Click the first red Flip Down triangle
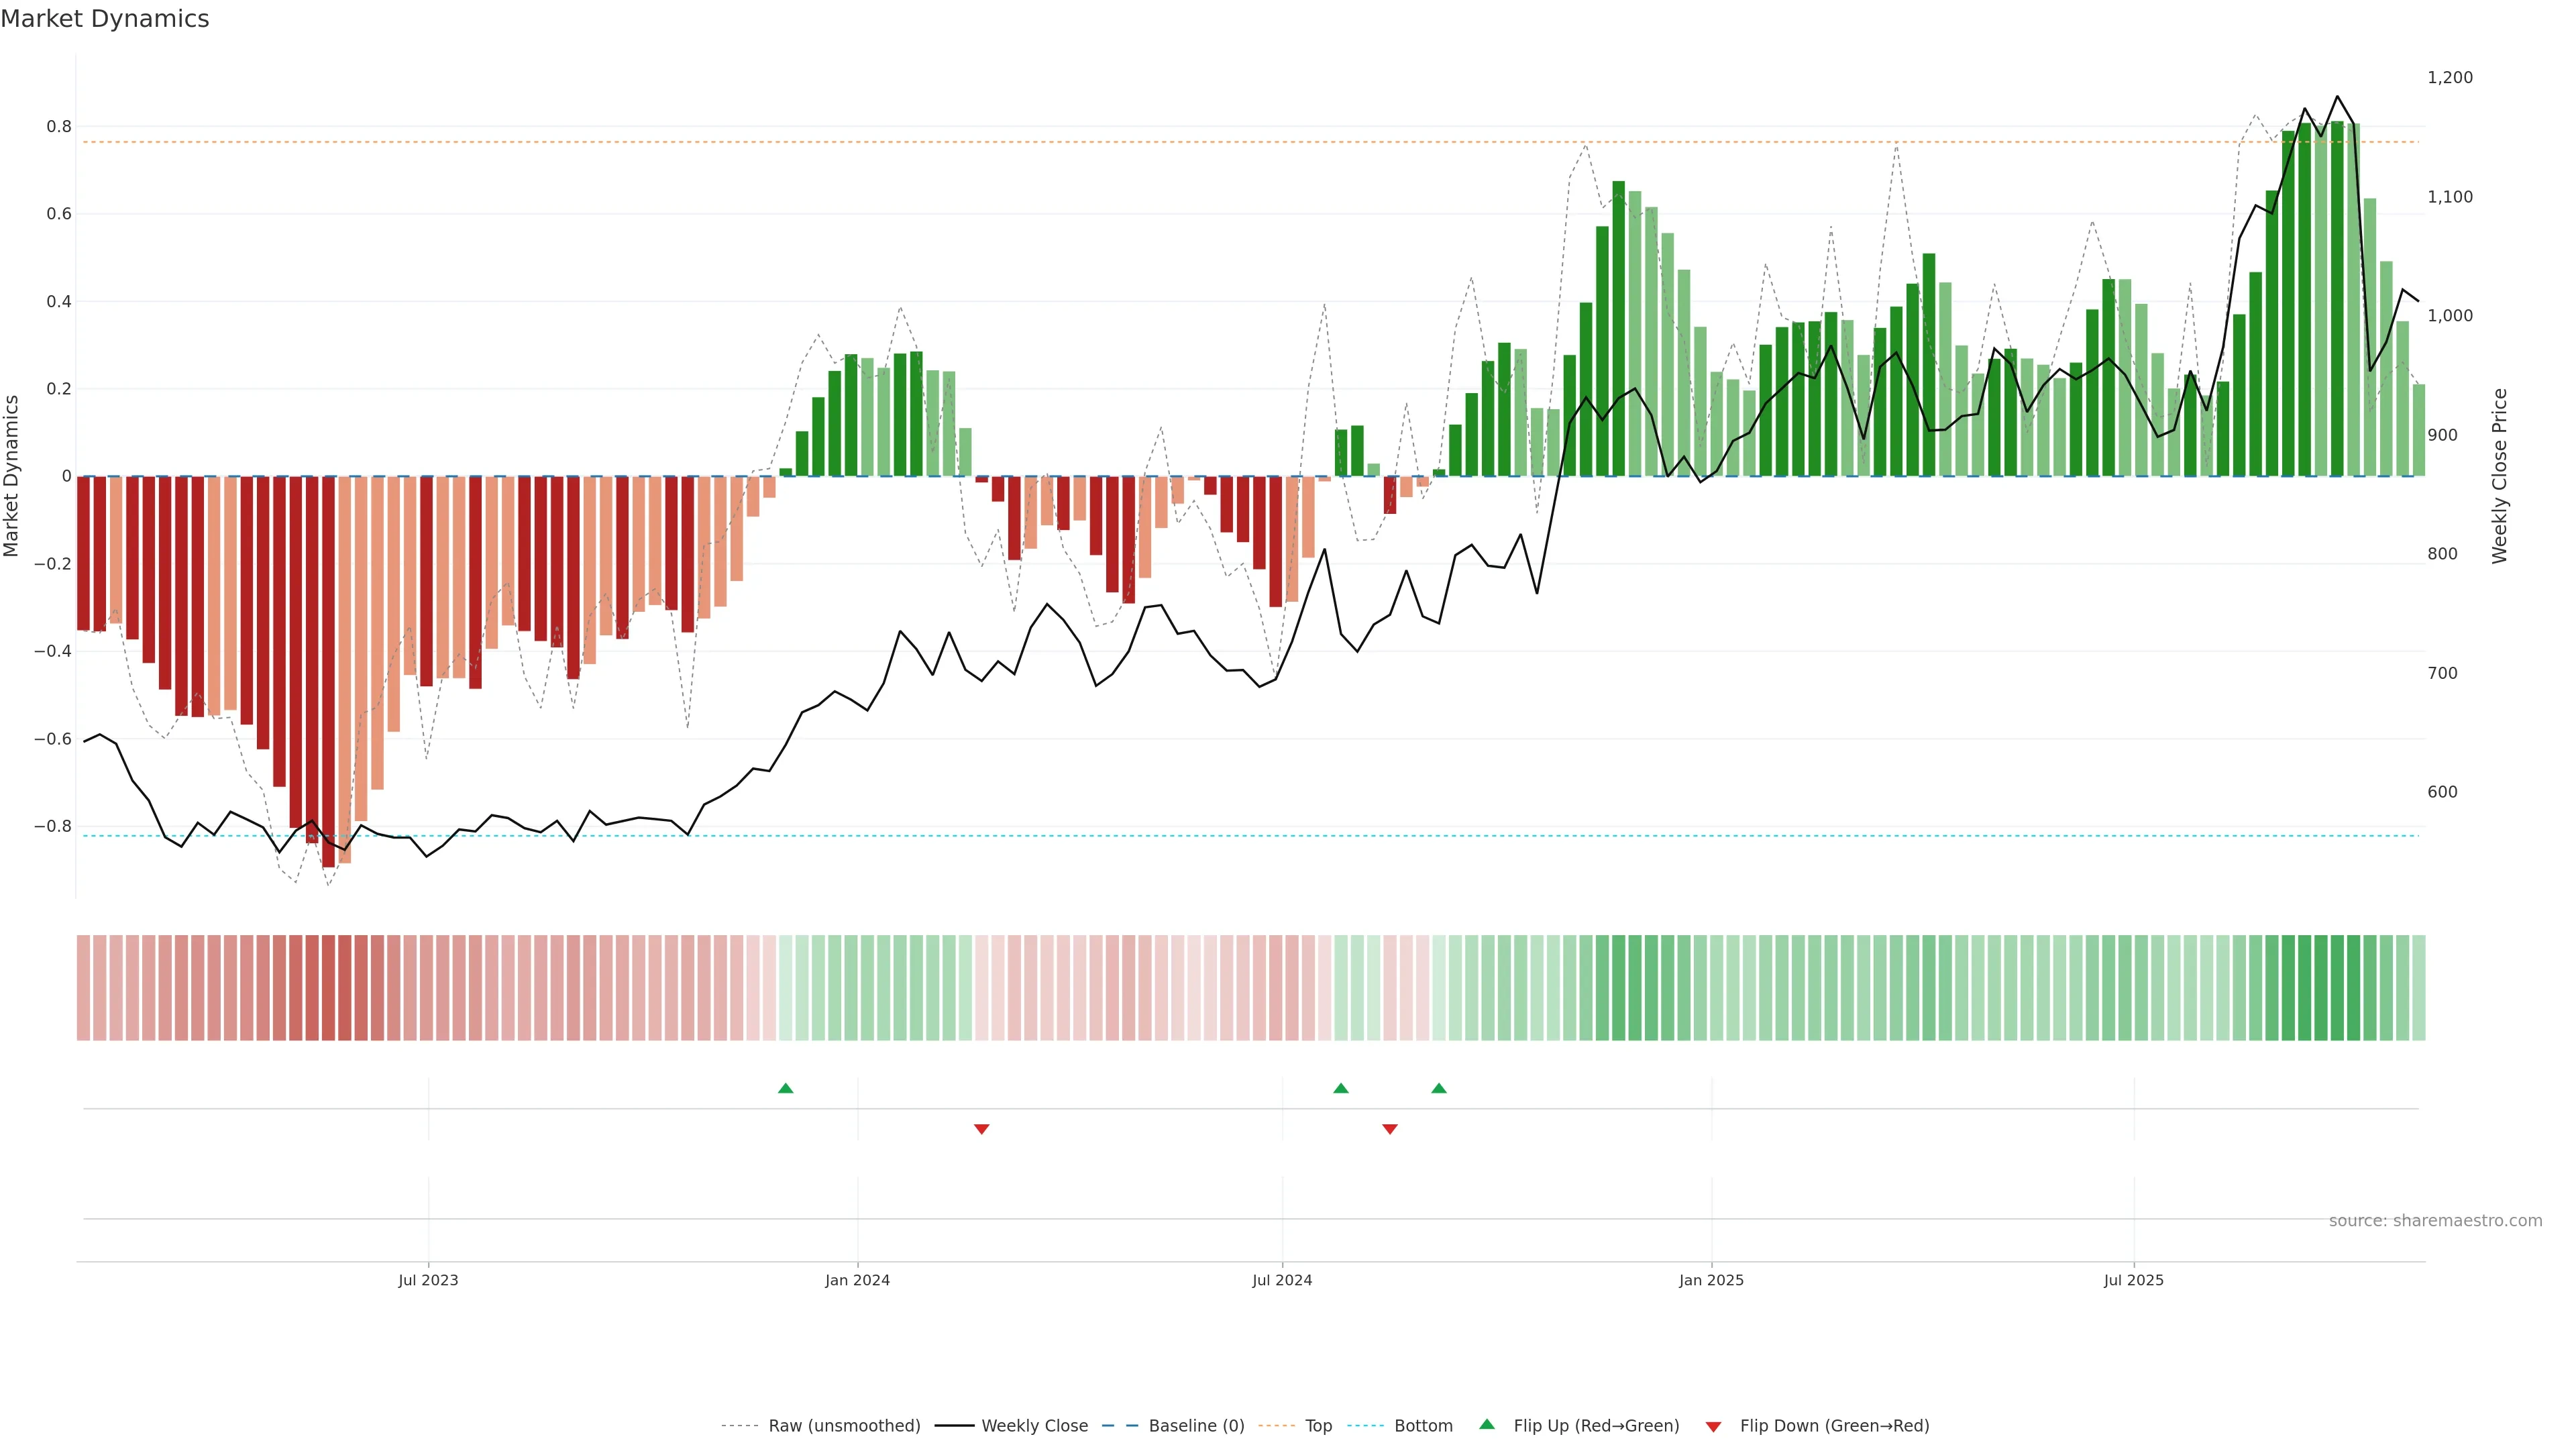The width and height of the screenshot is (2576, 1449). point(981,1129)
